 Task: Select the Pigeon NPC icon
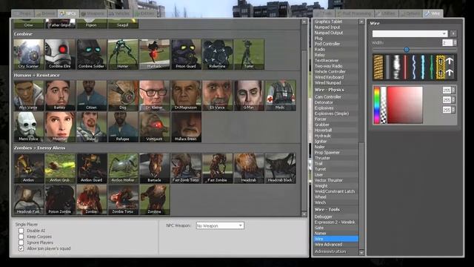[91, 24]
